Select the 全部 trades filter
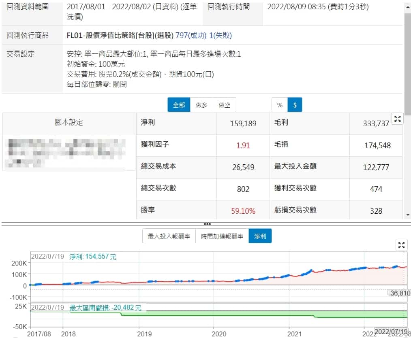 (x=179, y=105)
